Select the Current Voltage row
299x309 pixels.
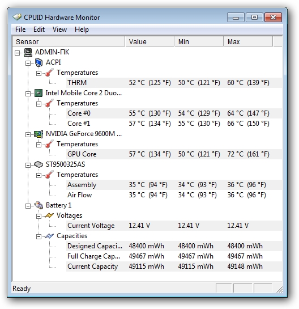pos(174,226)
